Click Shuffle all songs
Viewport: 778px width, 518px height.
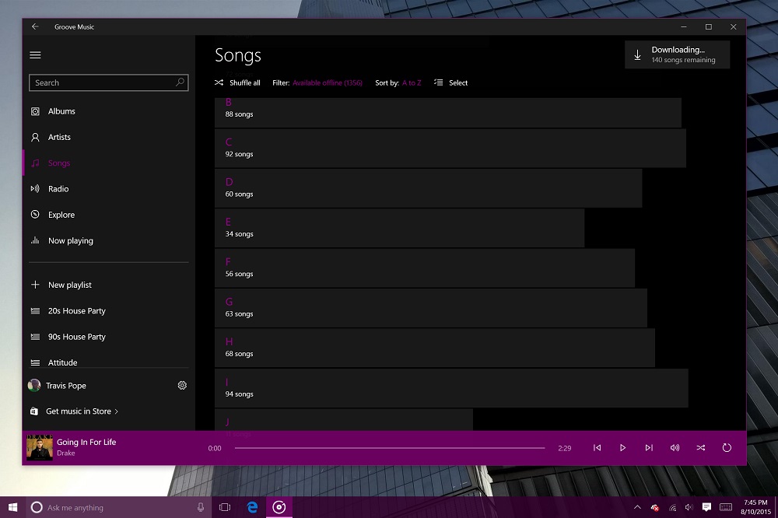pyautogui.click(x=237, y=83)
